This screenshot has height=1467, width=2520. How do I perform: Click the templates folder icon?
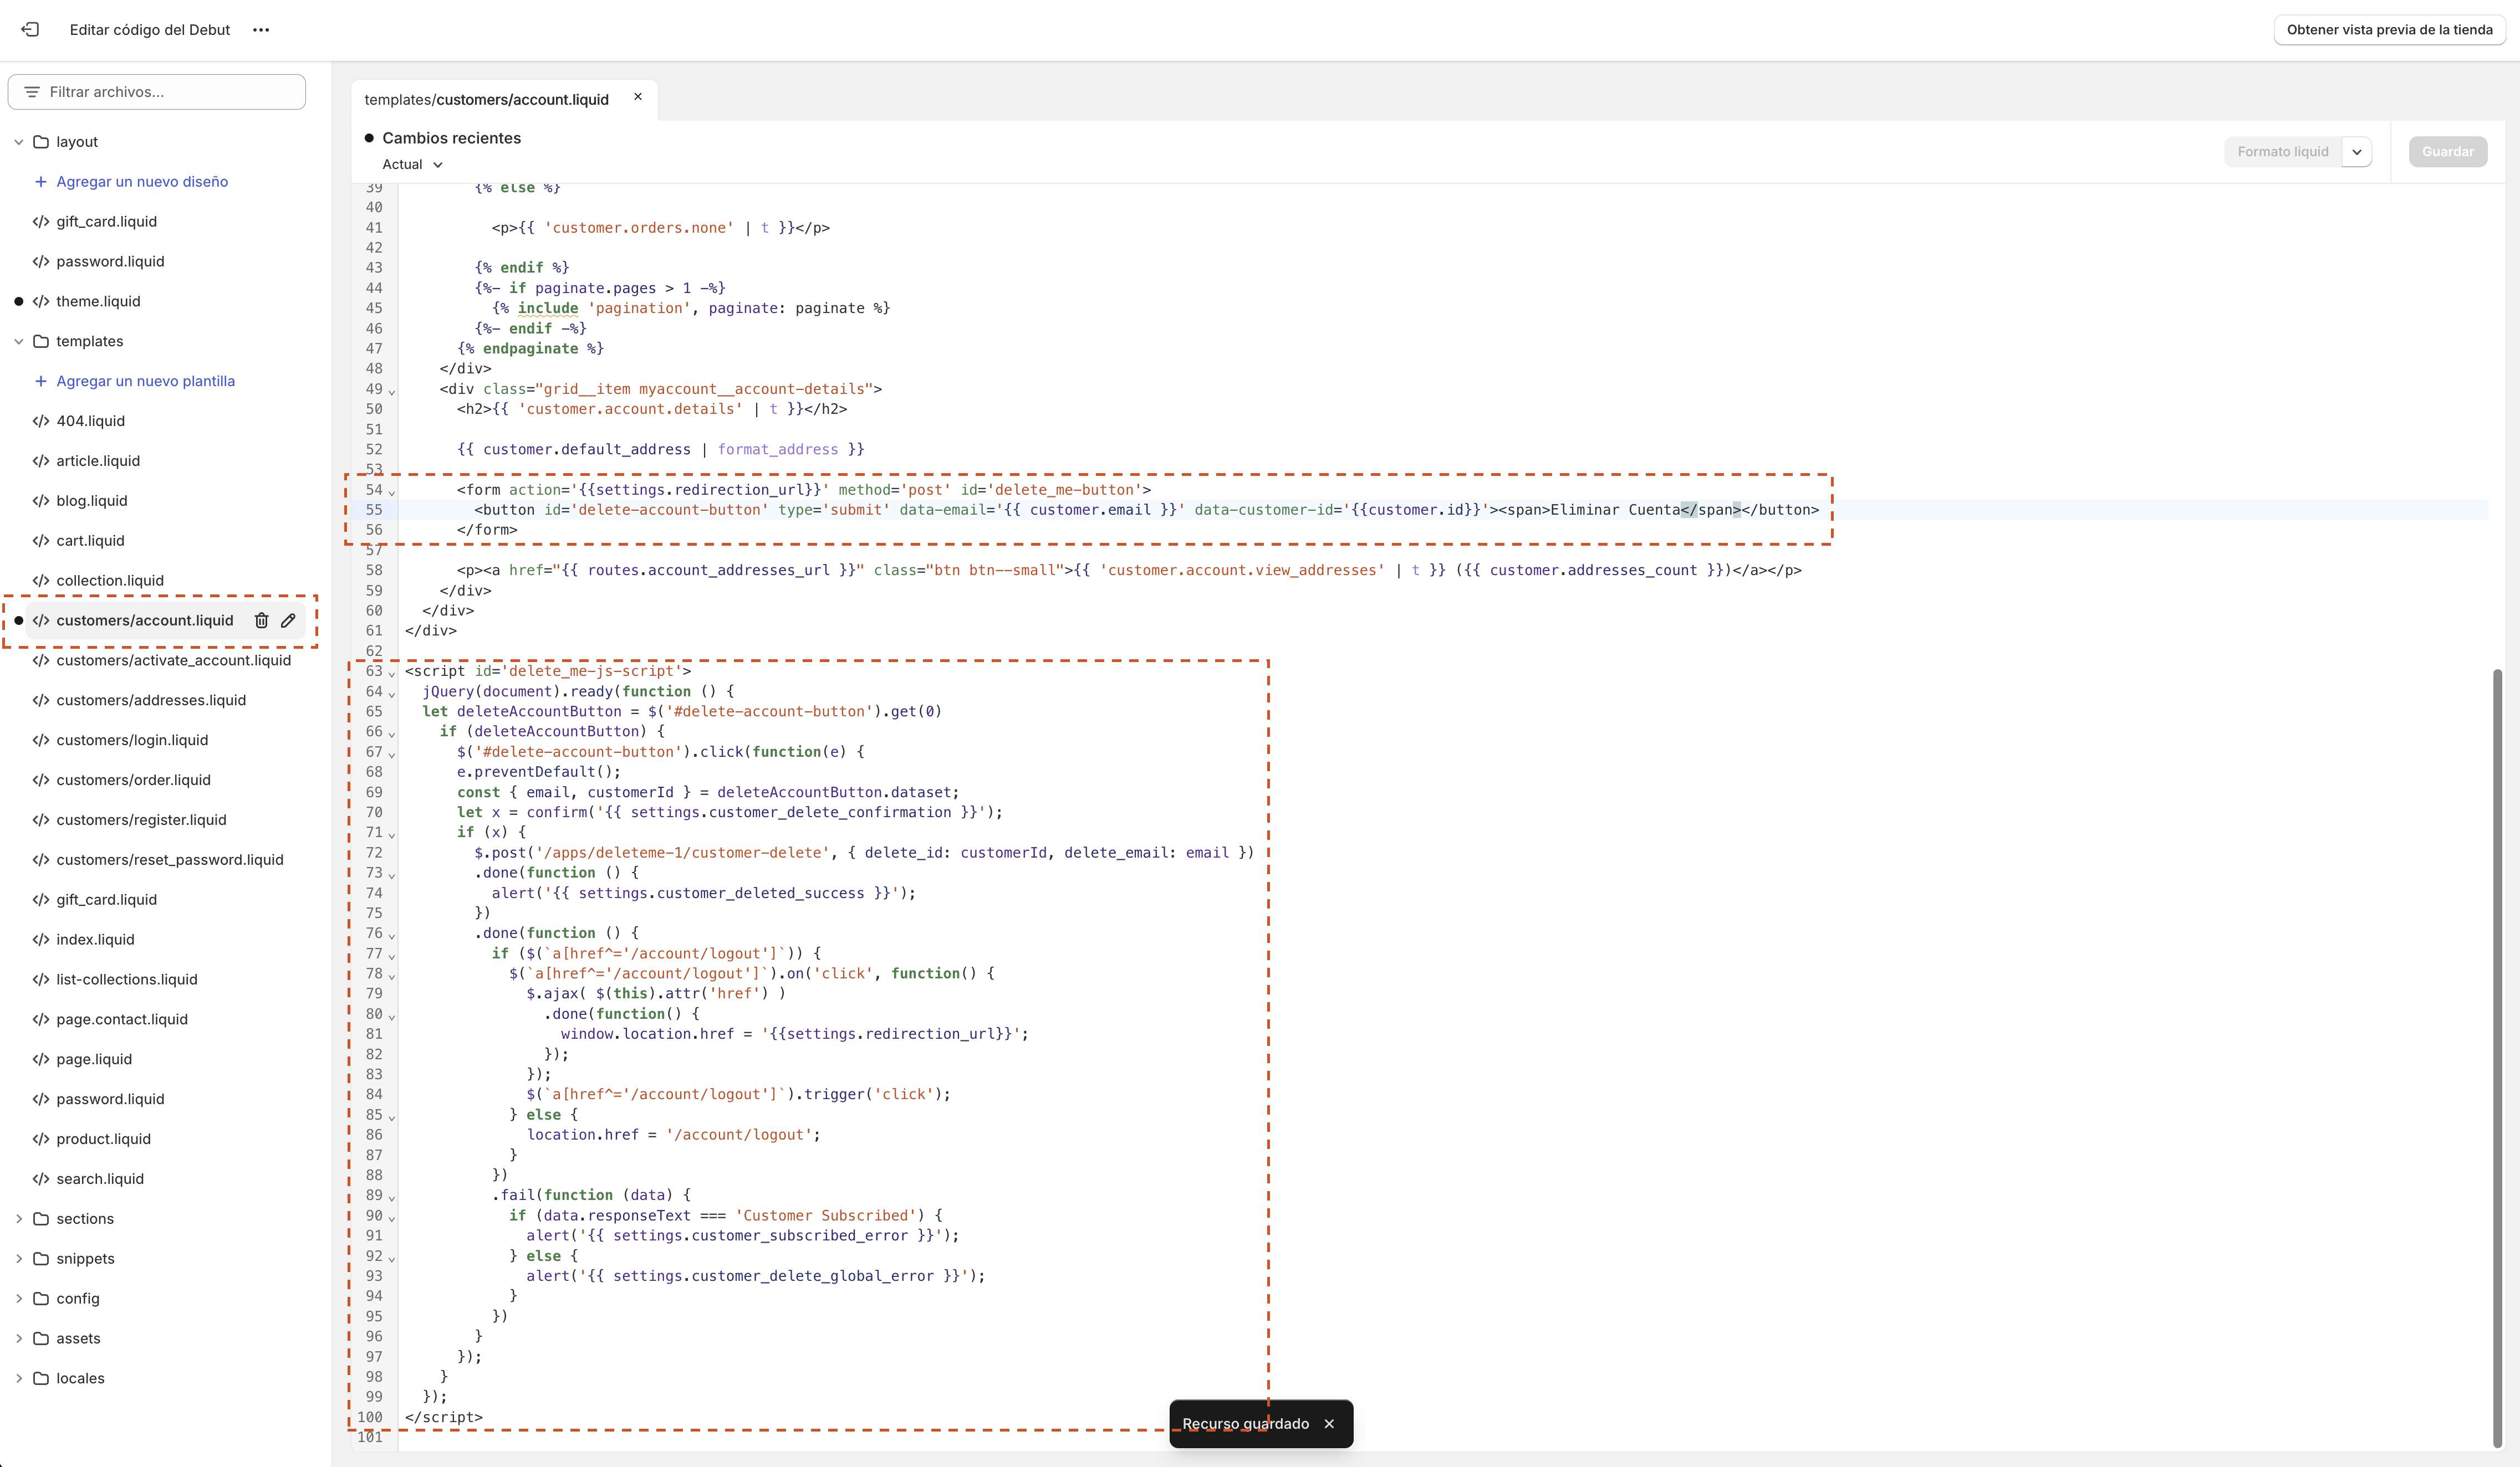click(x=41, y=342)
